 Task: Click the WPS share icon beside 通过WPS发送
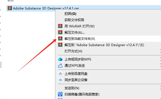60,65
